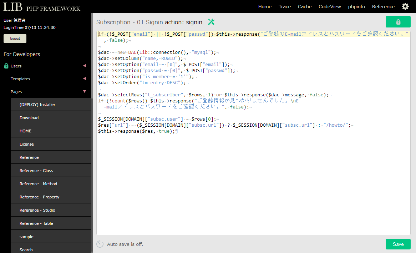The width and height of the screenshot is (416, 253).
Task: Click the wrench tools icon beside signin
Action: (x=211, y=22)
